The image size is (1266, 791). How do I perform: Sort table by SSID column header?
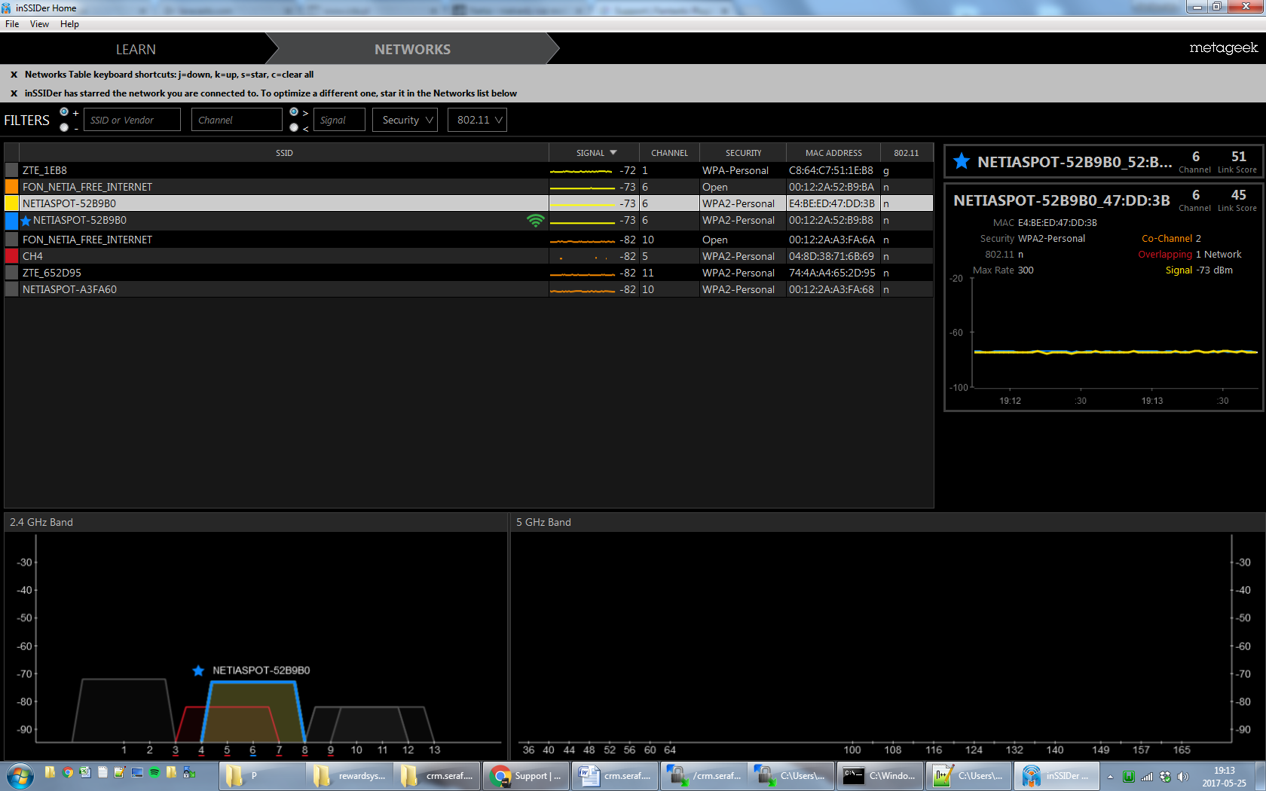284,152
